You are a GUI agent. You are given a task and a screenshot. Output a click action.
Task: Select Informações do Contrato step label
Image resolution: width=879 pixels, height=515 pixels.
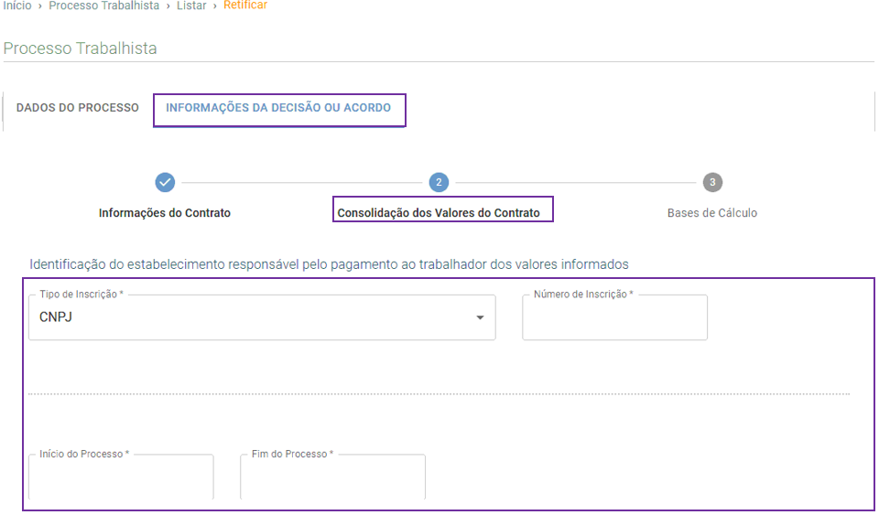pos(165,213)
